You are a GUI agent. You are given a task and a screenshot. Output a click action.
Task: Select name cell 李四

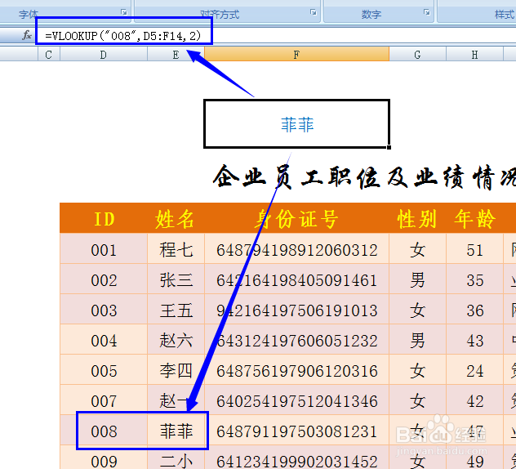click(x=176, y=370)
